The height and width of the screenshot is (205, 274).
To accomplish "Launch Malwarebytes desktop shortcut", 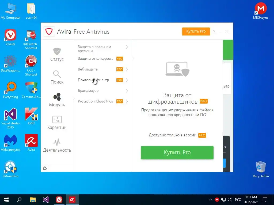I will tap(10, 143).
